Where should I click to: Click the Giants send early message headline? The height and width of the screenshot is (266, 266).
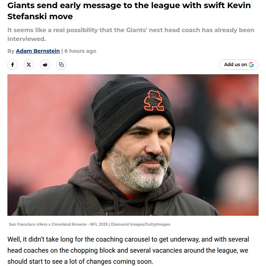pyautogui.click(x=129, y=11)
